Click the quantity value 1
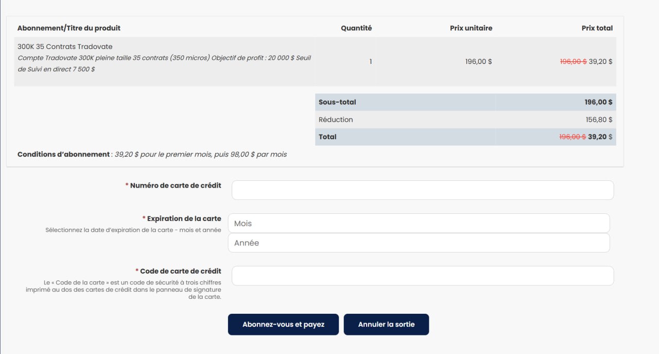The image size is (659, 354). coord(370,61)
